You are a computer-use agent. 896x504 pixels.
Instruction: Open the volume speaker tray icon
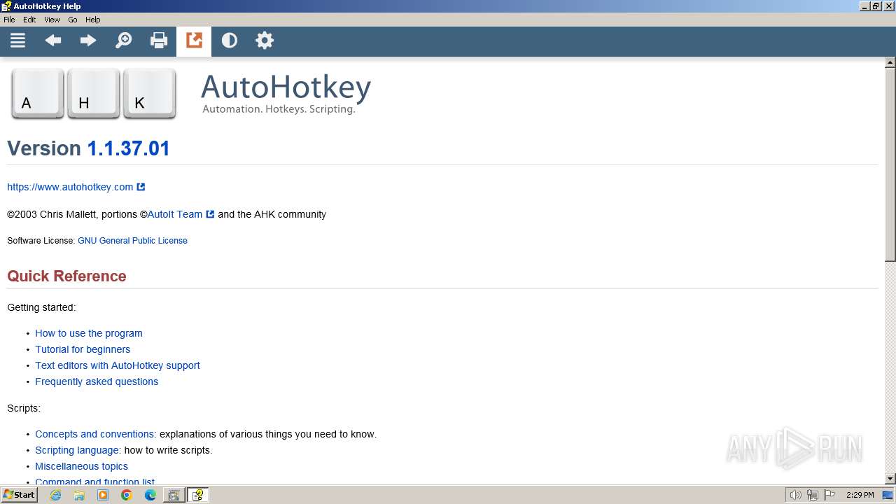tap(795, 495)
